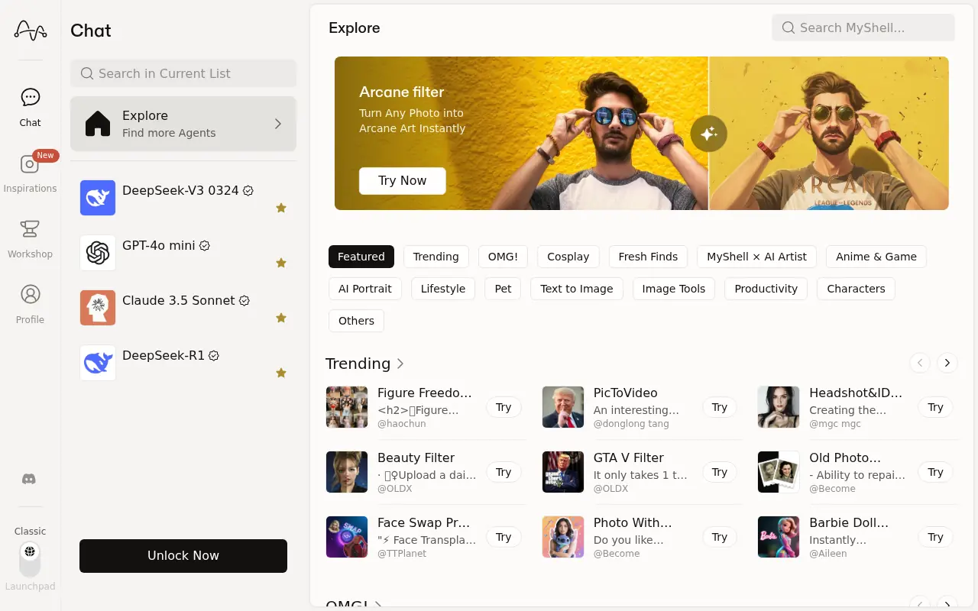The height and width of the screenshot is (611, 978).
Task: Select the Others tab
Action: (357, 321)
